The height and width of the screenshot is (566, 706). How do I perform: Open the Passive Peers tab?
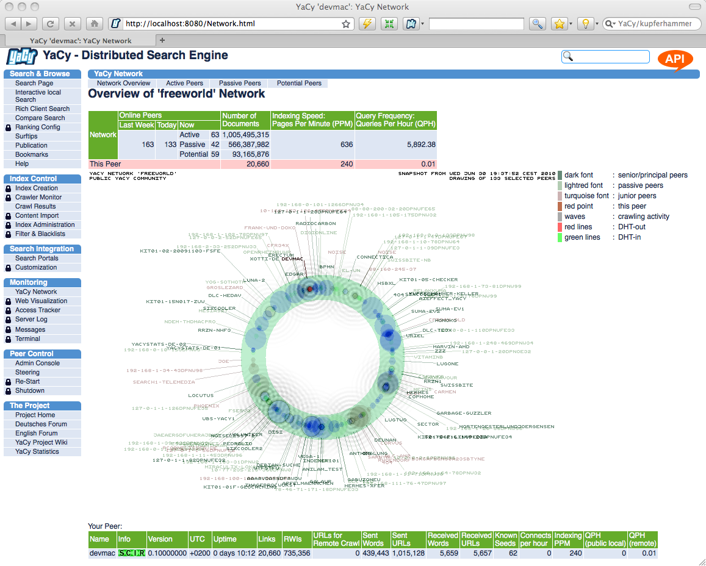(240, 84)
